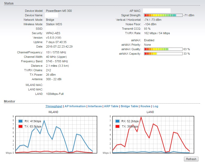The width and height of the screenshot is (205, 164).
Task: Click the Signal Strength bar
Action: pyautogui.click(x=163, y=15)
